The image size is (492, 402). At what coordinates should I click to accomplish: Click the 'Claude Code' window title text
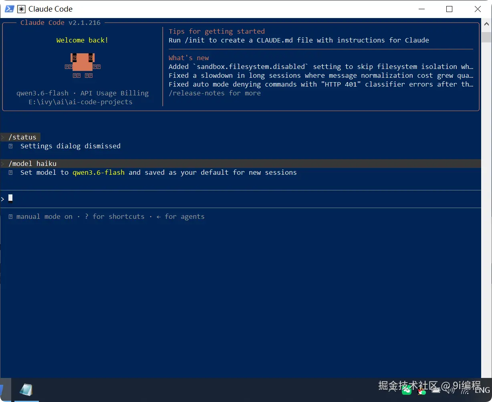(x=50, y=9)
